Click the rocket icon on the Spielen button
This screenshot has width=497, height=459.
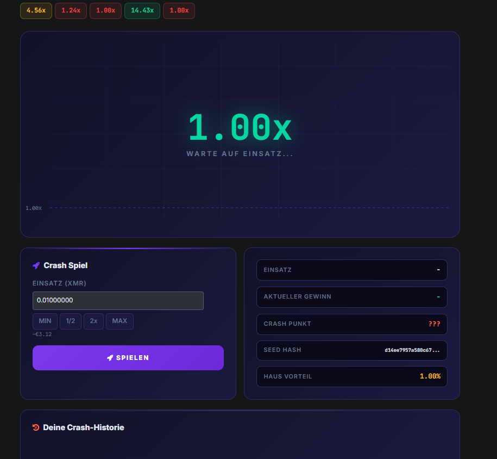pos(110,358)
